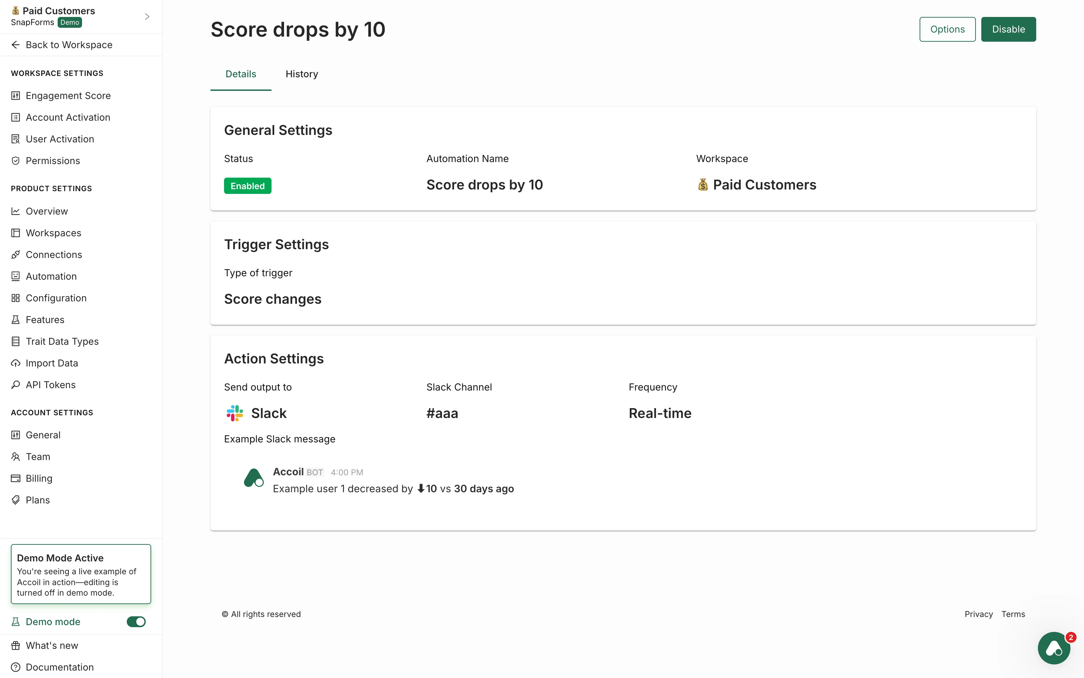The image size is (1084, 678).
Task: Click the Import Data icon
Action: pos(16,363)
